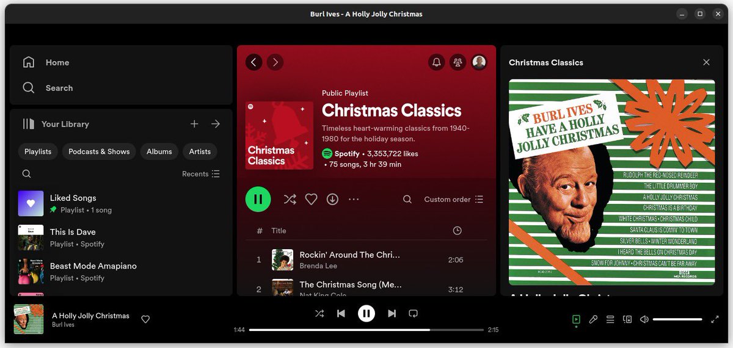Like the Christmas Classics playlist
Screen dimensions: 733x348
(312, 199)
